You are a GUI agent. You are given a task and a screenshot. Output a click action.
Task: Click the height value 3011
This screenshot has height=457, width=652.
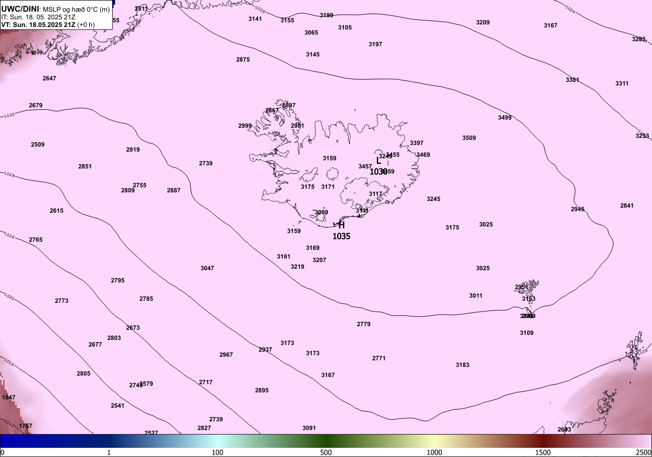[476, 296]
